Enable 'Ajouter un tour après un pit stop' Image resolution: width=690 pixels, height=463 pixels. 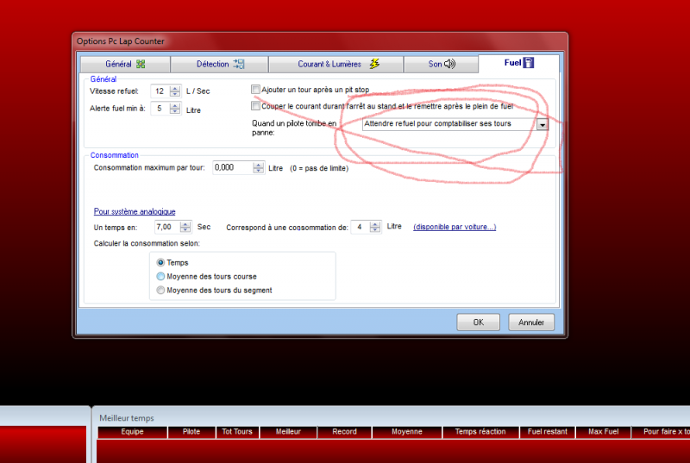[x=255, y=90]
